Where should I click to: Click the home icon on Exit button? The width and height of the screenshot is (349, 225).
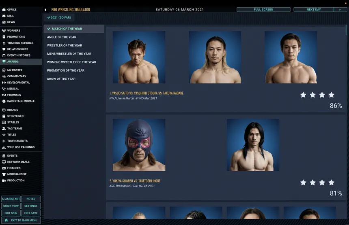coord(6,220)
